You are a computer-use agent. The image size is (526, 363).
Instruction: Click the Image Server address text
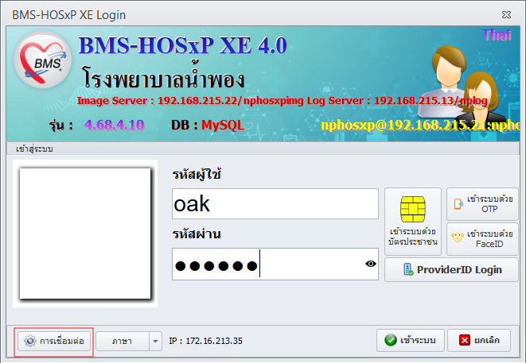[x=190, y=100]
